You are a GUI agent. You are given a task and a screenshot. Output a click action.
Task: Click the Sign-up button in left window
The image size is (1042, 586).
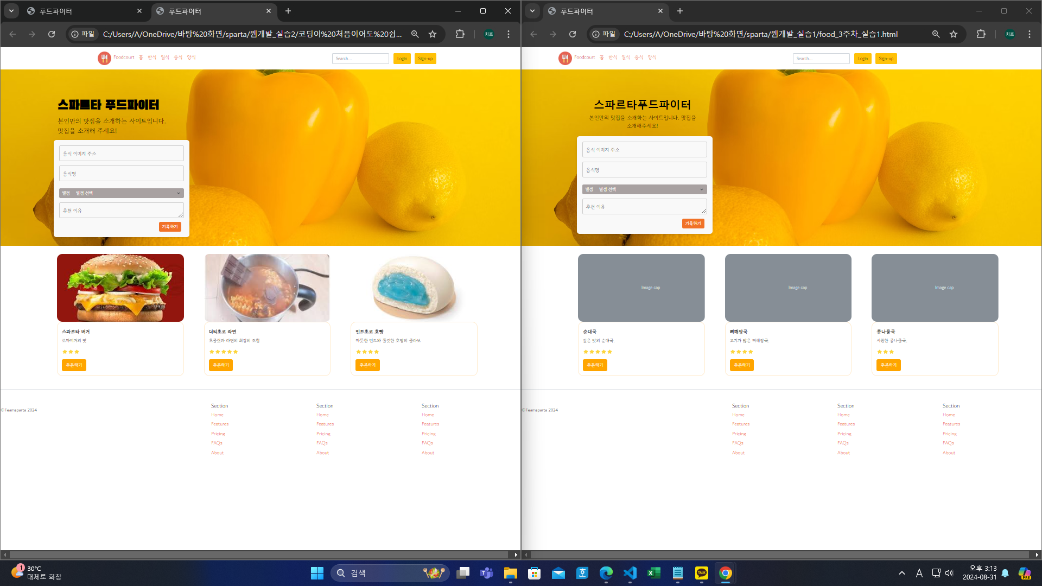coord(425,59)
